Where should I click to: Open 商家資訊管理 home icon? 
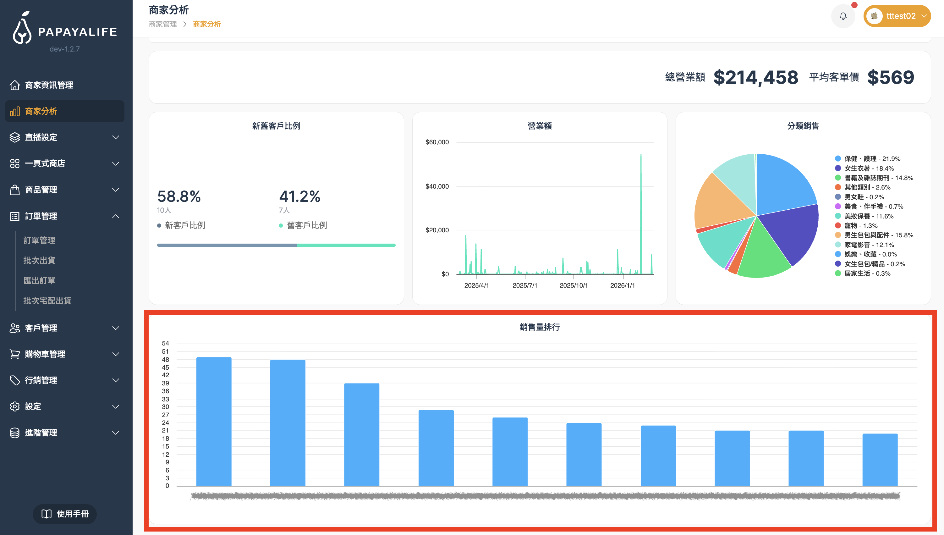(15, 85)
